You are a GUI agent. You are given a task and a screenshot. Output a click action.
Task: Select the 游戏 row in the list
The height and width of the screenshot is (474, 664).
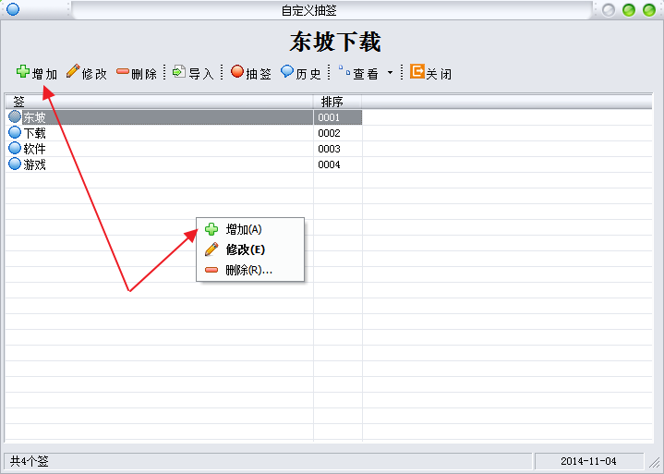[184, 164]
